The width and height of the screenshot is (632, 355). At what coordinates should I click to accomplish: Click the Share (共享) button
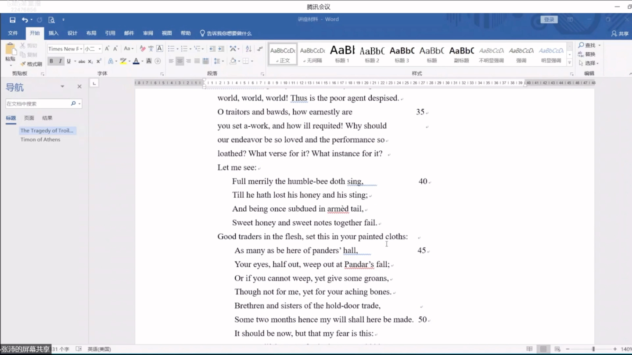pyautogui.click(x=620, y=33)
